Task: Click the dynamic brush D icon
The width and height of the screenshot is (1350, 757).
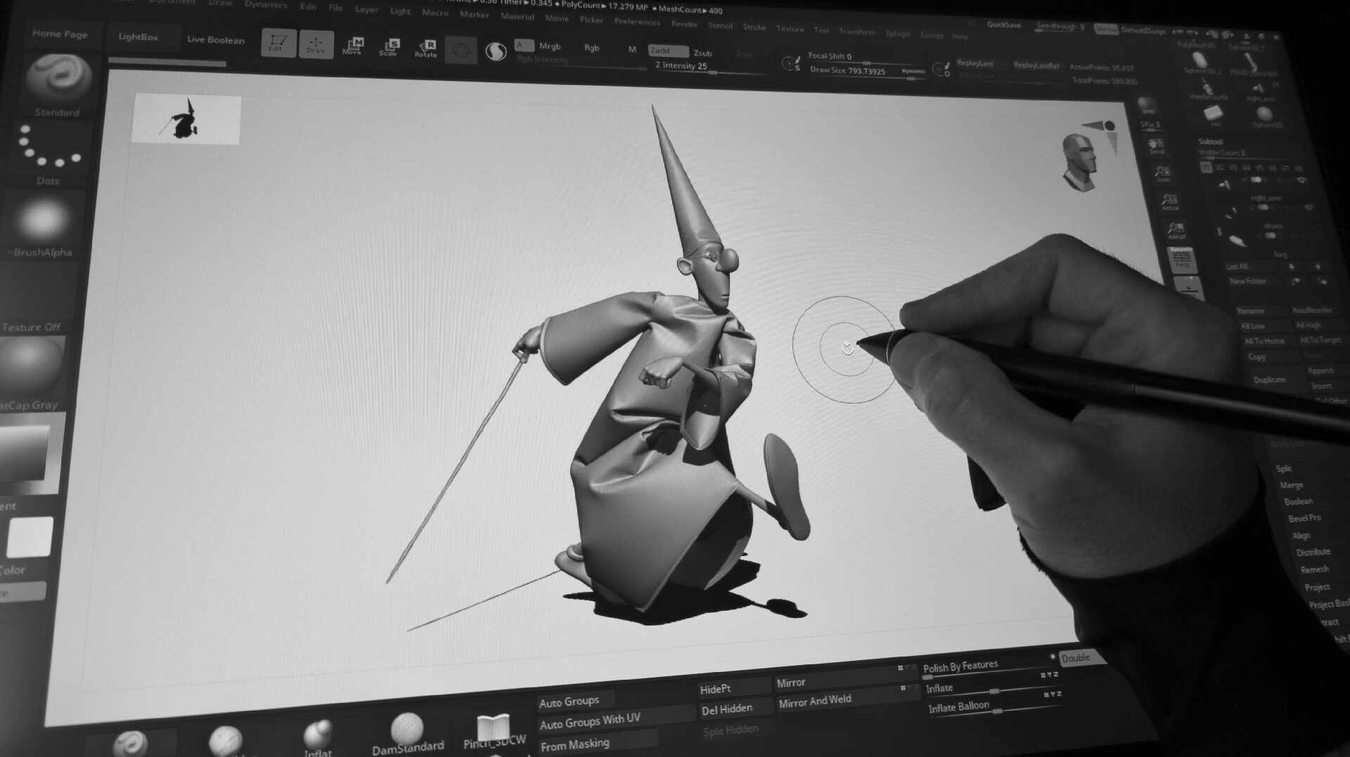Action: point(941,69)
